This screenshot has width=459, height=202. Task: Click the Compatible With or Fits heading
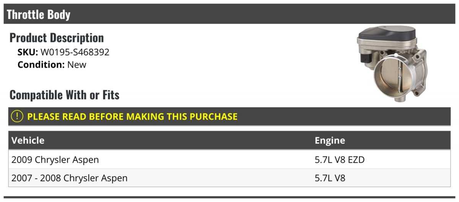pyautogui.click(x=64, y=95)
